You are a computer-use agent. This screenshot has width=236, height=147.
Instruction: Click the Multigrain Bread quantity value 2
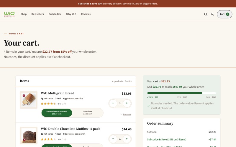point(120,103)
